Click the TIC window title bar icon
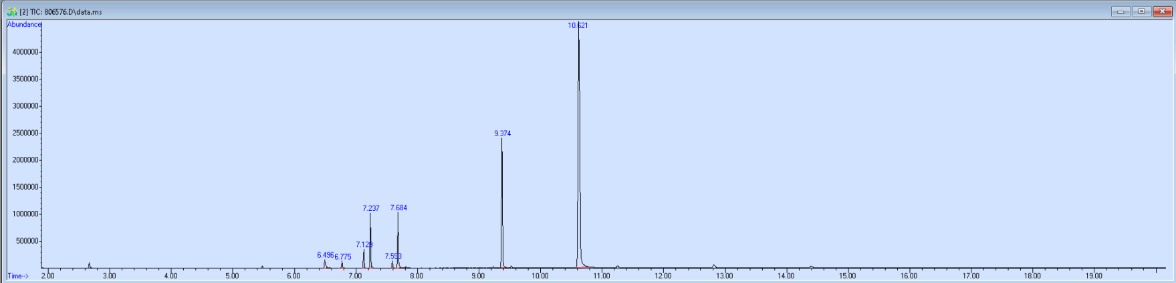Screen dimensions: 1176x283 tap(11, 11)
